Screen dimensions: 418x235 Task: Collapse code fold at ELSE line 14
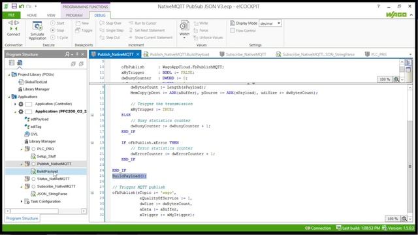[x=92, y=115]
